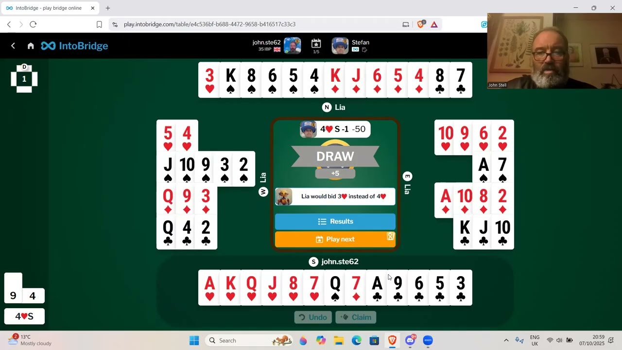Image resolution: width=622 pixels, height=350 pixels.
Task: Open Discord from the taskbar
Action: [410, 340]
